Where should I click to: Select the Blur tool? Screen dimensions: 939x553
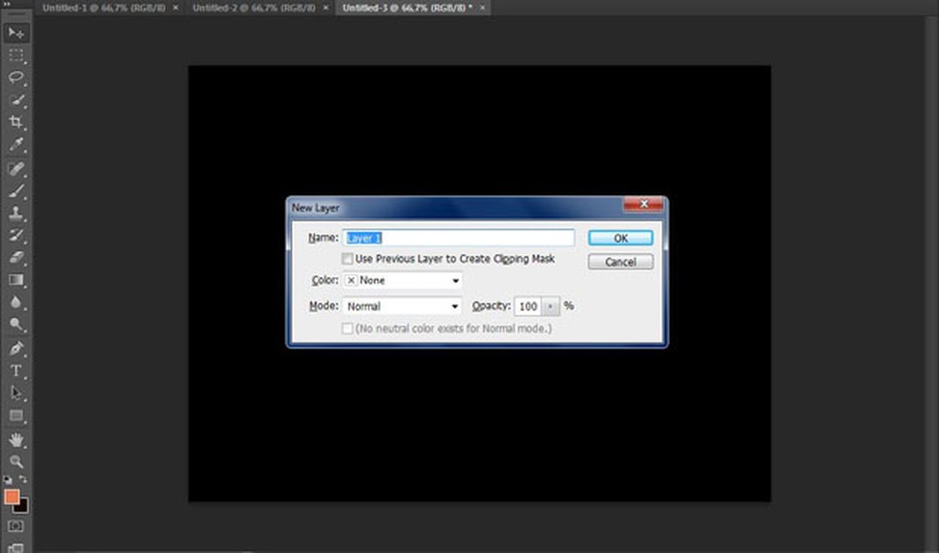click(x=16, y=302)
